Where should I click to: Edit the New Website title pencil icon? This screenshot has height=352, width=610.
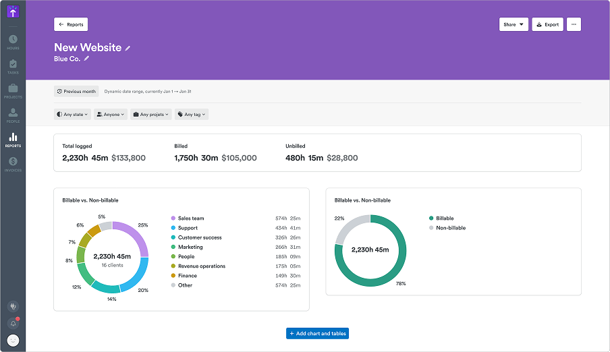pyautogui.click(x=128, y=48)
